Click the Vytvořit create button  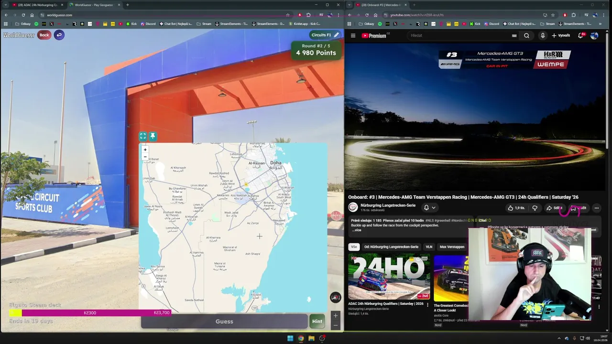click(x=561, y=35)
